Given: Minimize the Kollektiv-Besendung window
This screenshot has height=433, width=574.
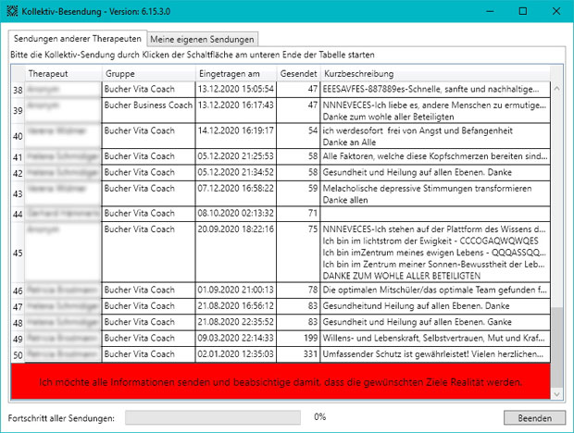Looking at the screenshot, I should tap(490, 11).
